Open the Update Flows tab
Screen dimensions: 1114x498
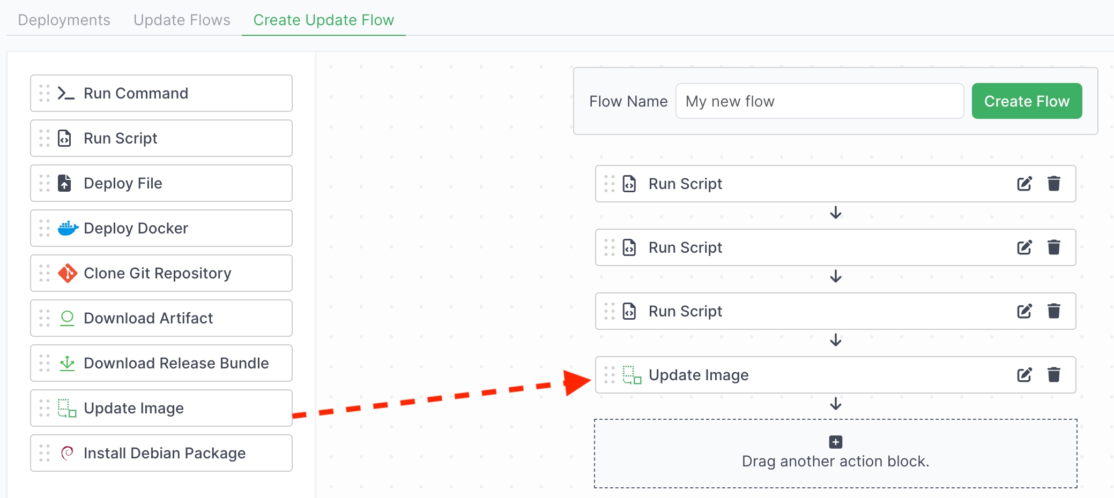182,20
